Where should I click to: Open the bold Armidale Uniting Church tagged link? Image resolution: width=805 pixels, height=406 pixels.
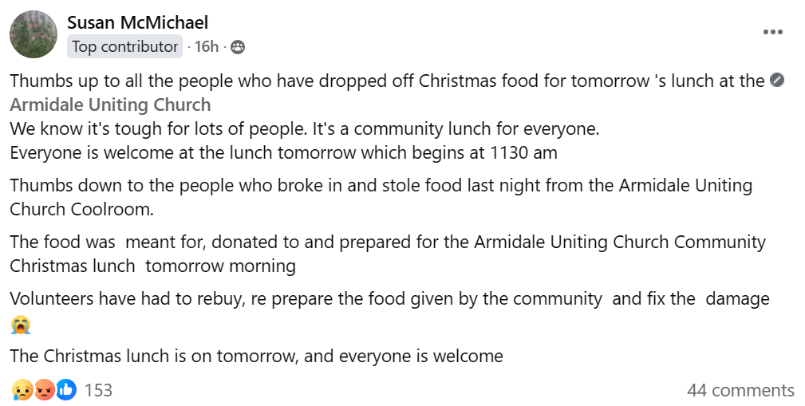[110, 104]
